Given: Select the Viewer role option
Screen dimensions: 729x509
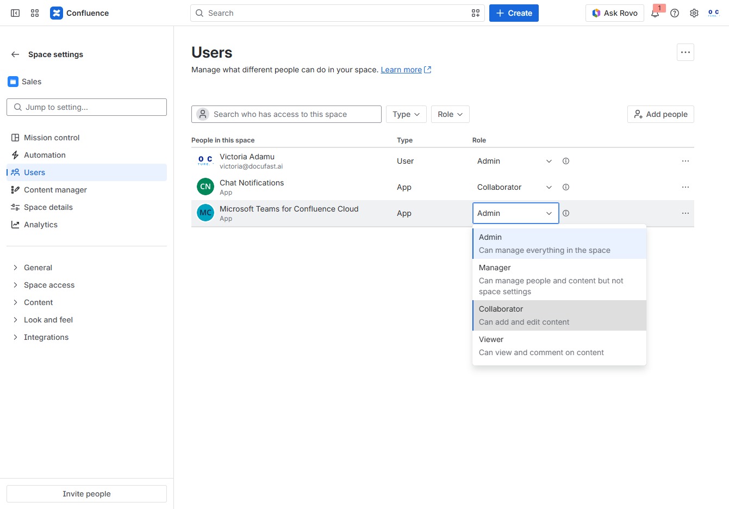Looking at the screenshot, I should [x=559, y=346].
